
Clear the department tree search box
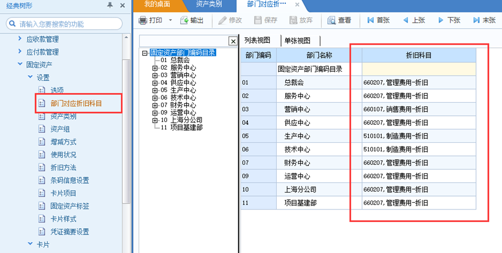point(233,41)
